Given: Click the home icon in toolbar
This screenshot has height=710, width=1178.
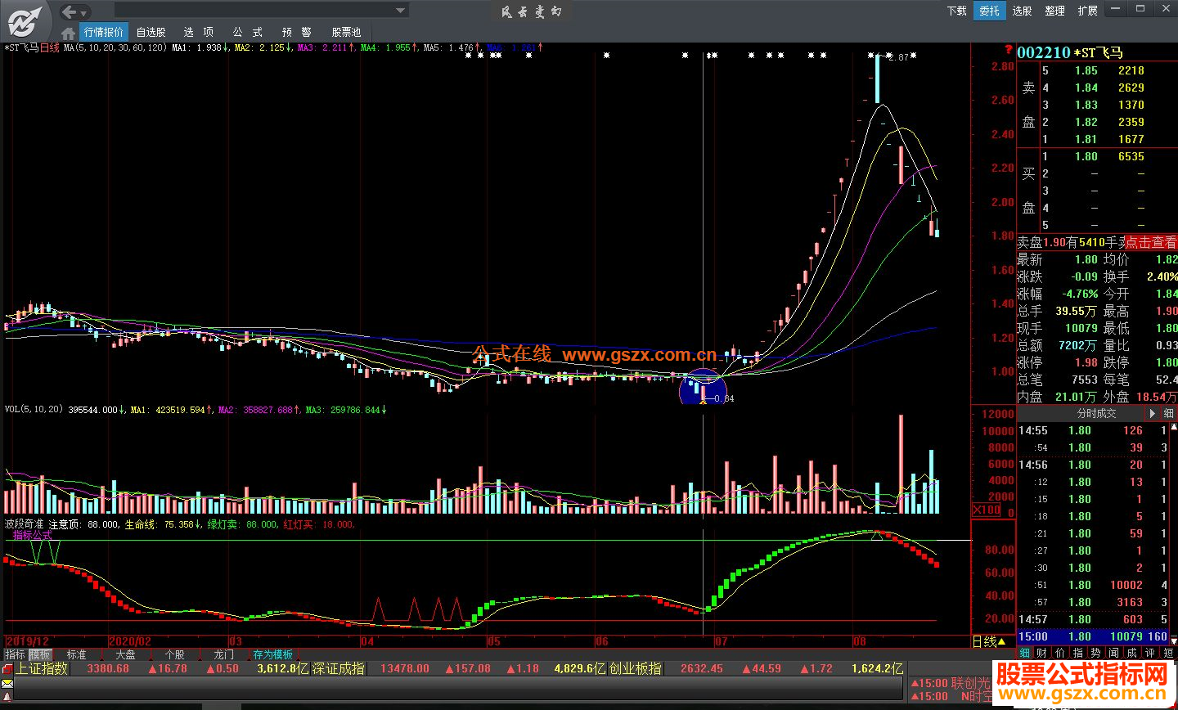Looking at the screenshot, I should tap(69, 32).
